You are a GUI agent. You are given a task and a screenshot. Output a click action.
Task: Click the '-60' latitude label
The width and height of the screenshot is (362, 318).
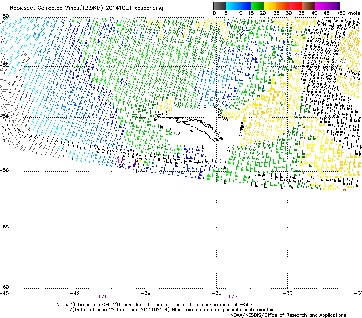(4, 287)
